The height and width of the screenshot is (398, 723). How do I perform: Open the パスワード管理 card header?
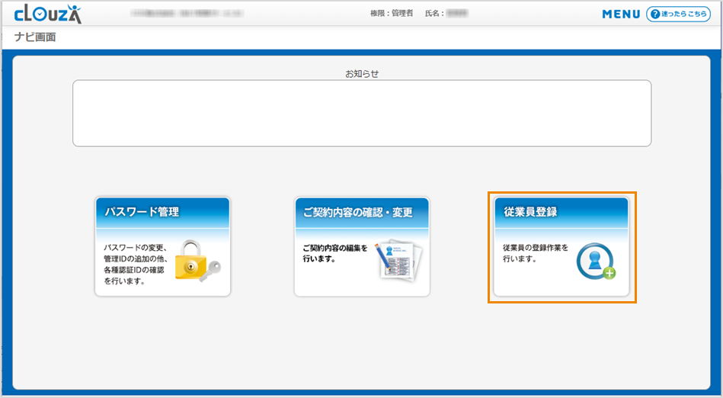(x=162, y=212)
